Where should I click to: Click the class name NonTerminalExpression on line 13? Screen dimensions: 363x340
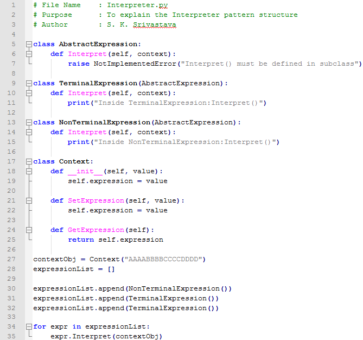coord(105,122)
